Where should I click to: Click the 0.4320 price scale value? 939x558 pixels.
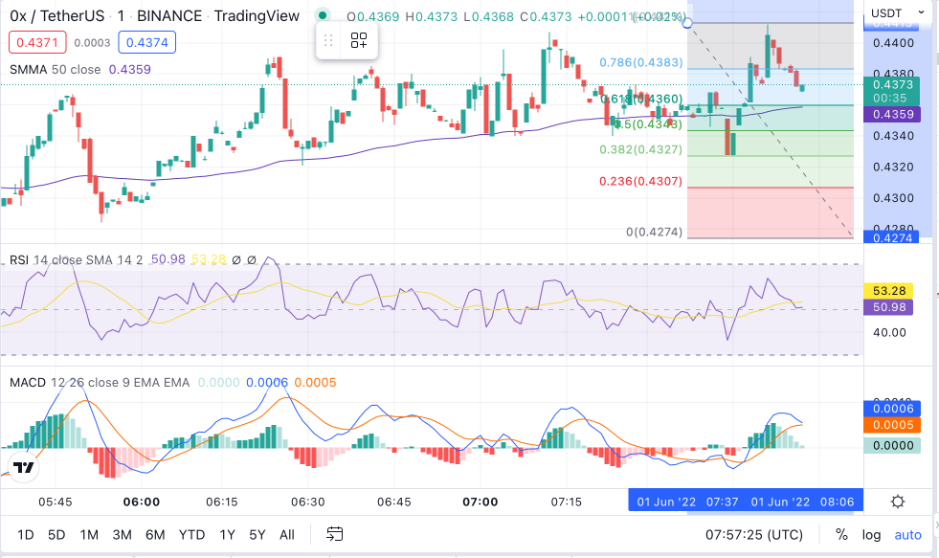coord(893,167)
